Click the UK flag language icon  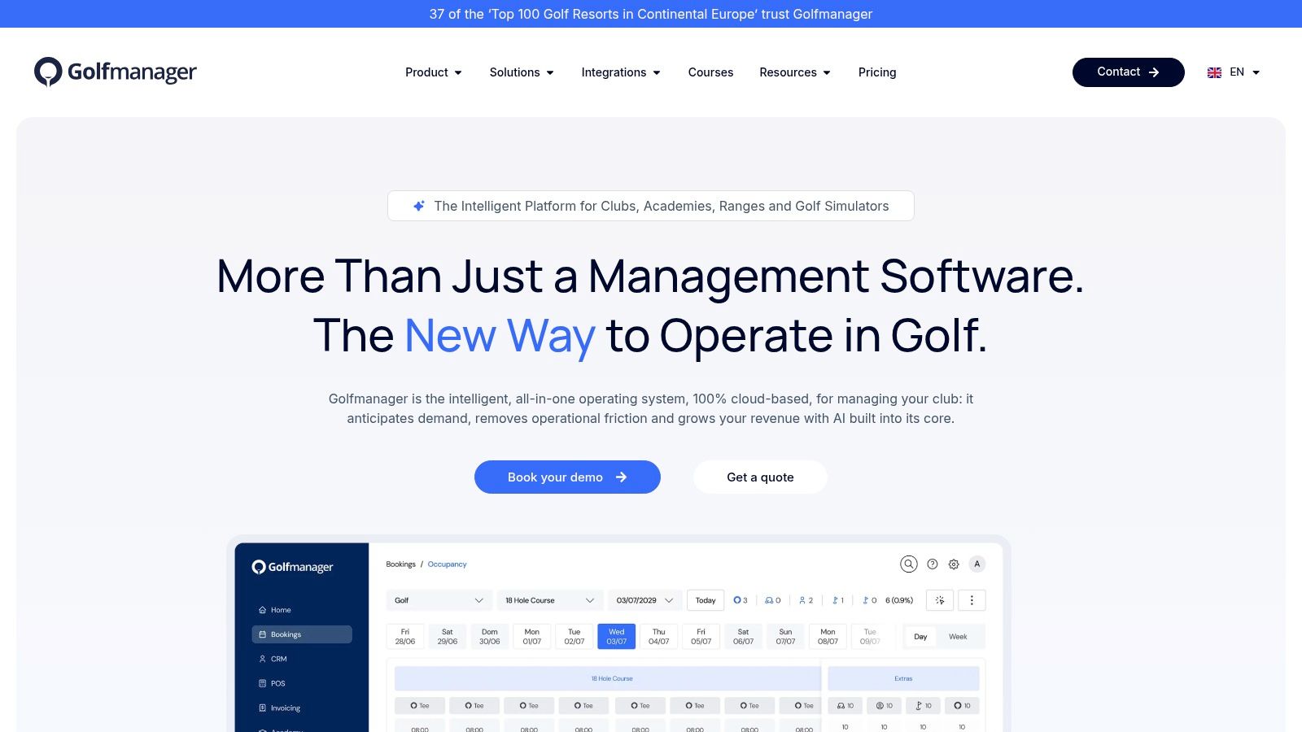pos(1214,72)
